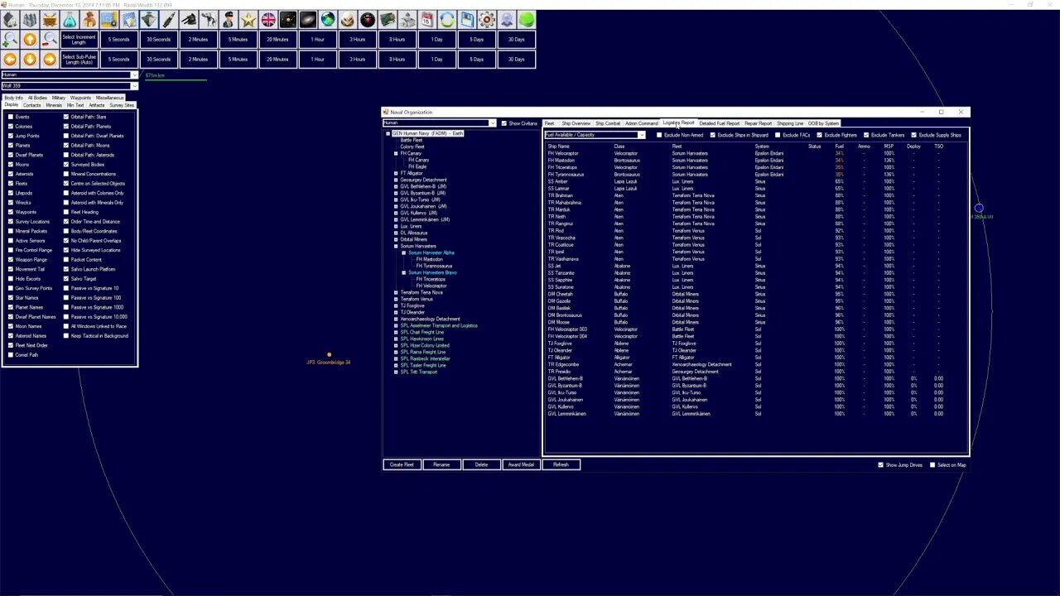The width and height of the screenshot is (1060, 596).
Task: Expand the Terraform Terra Nova node
Action: (396, 292)
